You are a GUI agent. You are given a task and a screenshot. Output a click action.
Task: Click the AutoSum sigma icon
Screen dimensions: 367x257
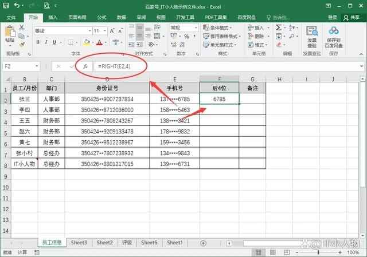point(279,27)
